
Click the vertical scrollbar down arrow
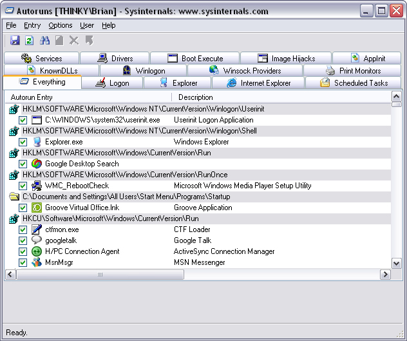pos(397,264)
